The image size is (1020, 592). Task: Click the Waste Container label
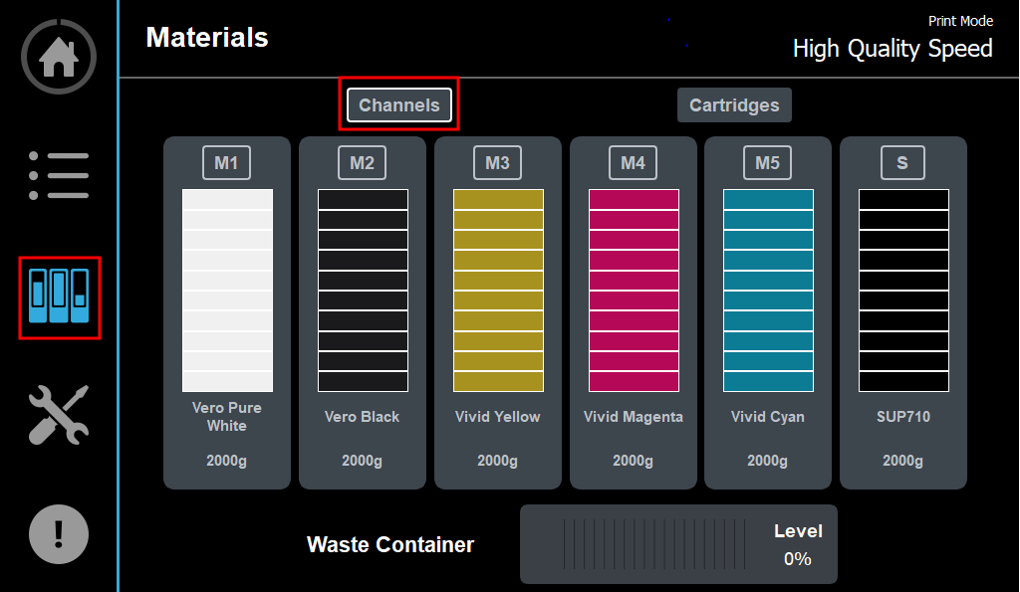tap(390, 544)
